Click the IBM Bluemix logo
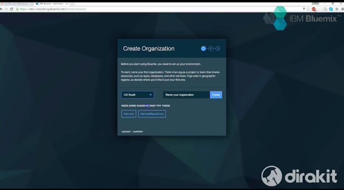 (303, 19)
